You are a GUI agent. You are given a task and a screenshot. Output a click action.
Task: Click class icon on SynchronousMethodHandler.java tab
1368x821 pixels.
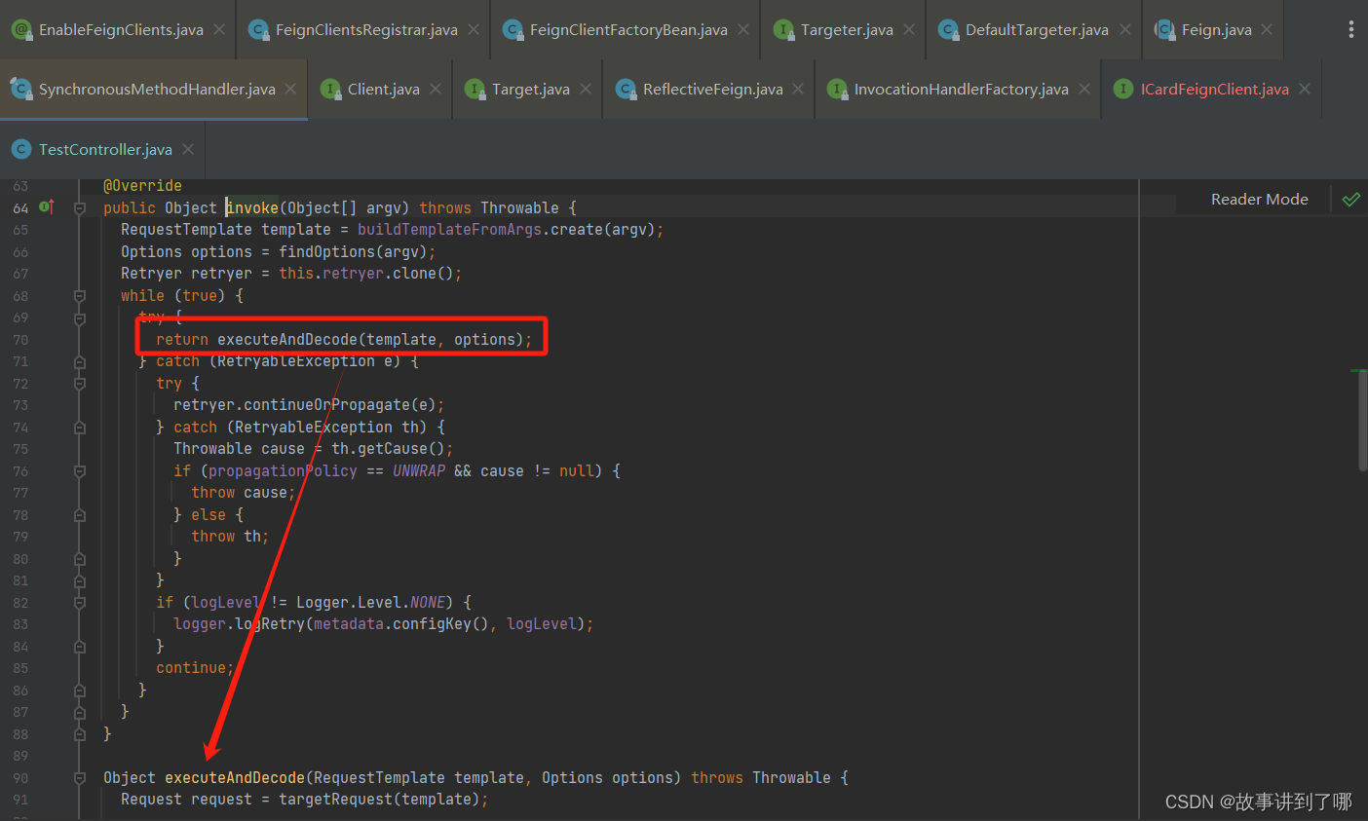(x=21, y=90)
